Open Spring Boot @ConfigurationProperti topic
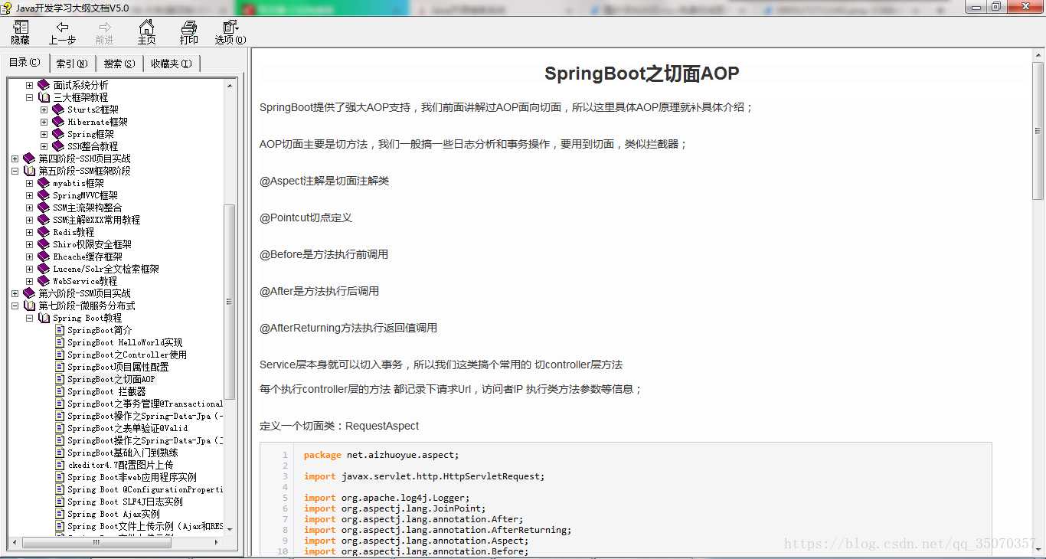The image size is (1046, 559). 145,489
